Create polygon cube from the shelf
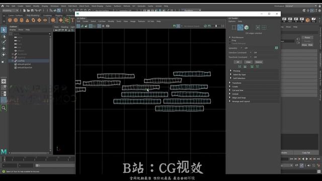The image size is (322, 181). point(16,20)
